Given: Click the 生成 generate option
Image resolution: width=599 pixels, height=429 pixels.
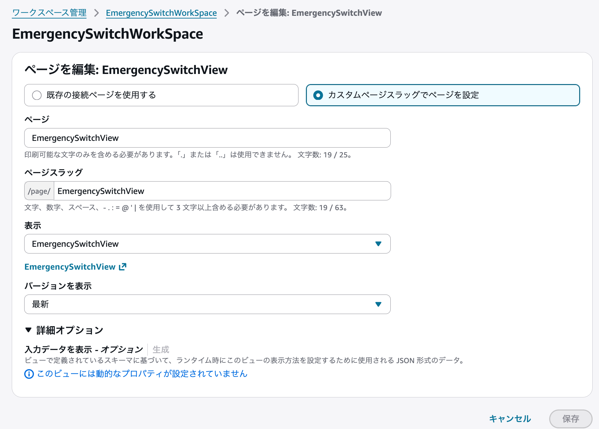Looking at the screenshot, I should click(161, 350).
